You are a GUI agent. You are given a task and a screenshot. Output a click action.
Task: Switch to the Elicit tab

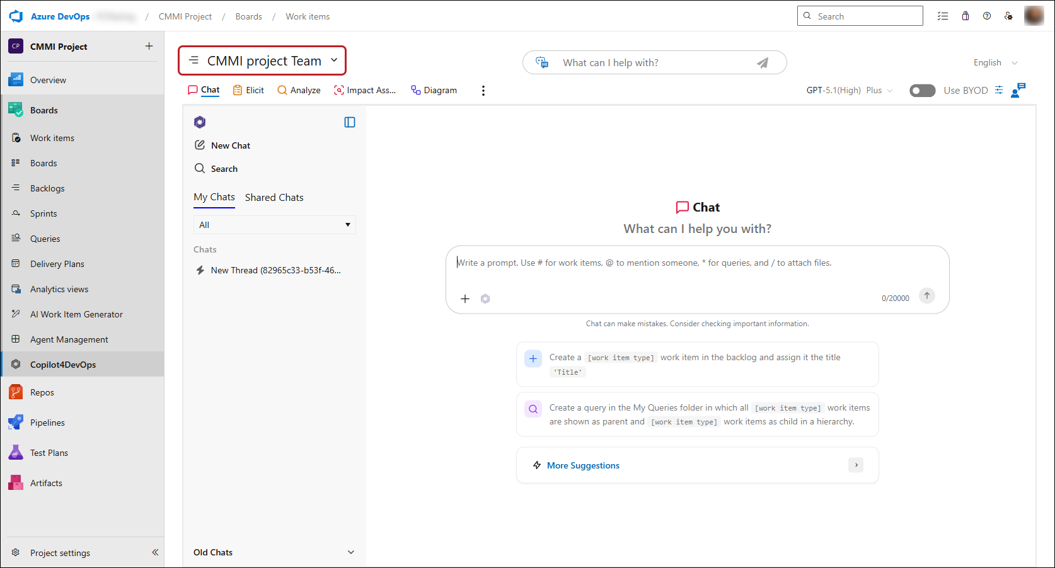click(x=248, y=90)
